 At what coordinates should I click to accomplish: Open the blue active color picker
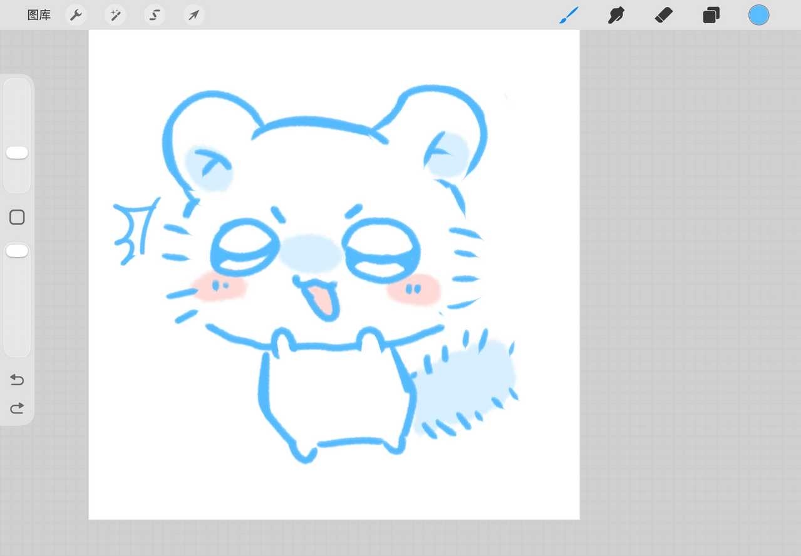[758, 15]
